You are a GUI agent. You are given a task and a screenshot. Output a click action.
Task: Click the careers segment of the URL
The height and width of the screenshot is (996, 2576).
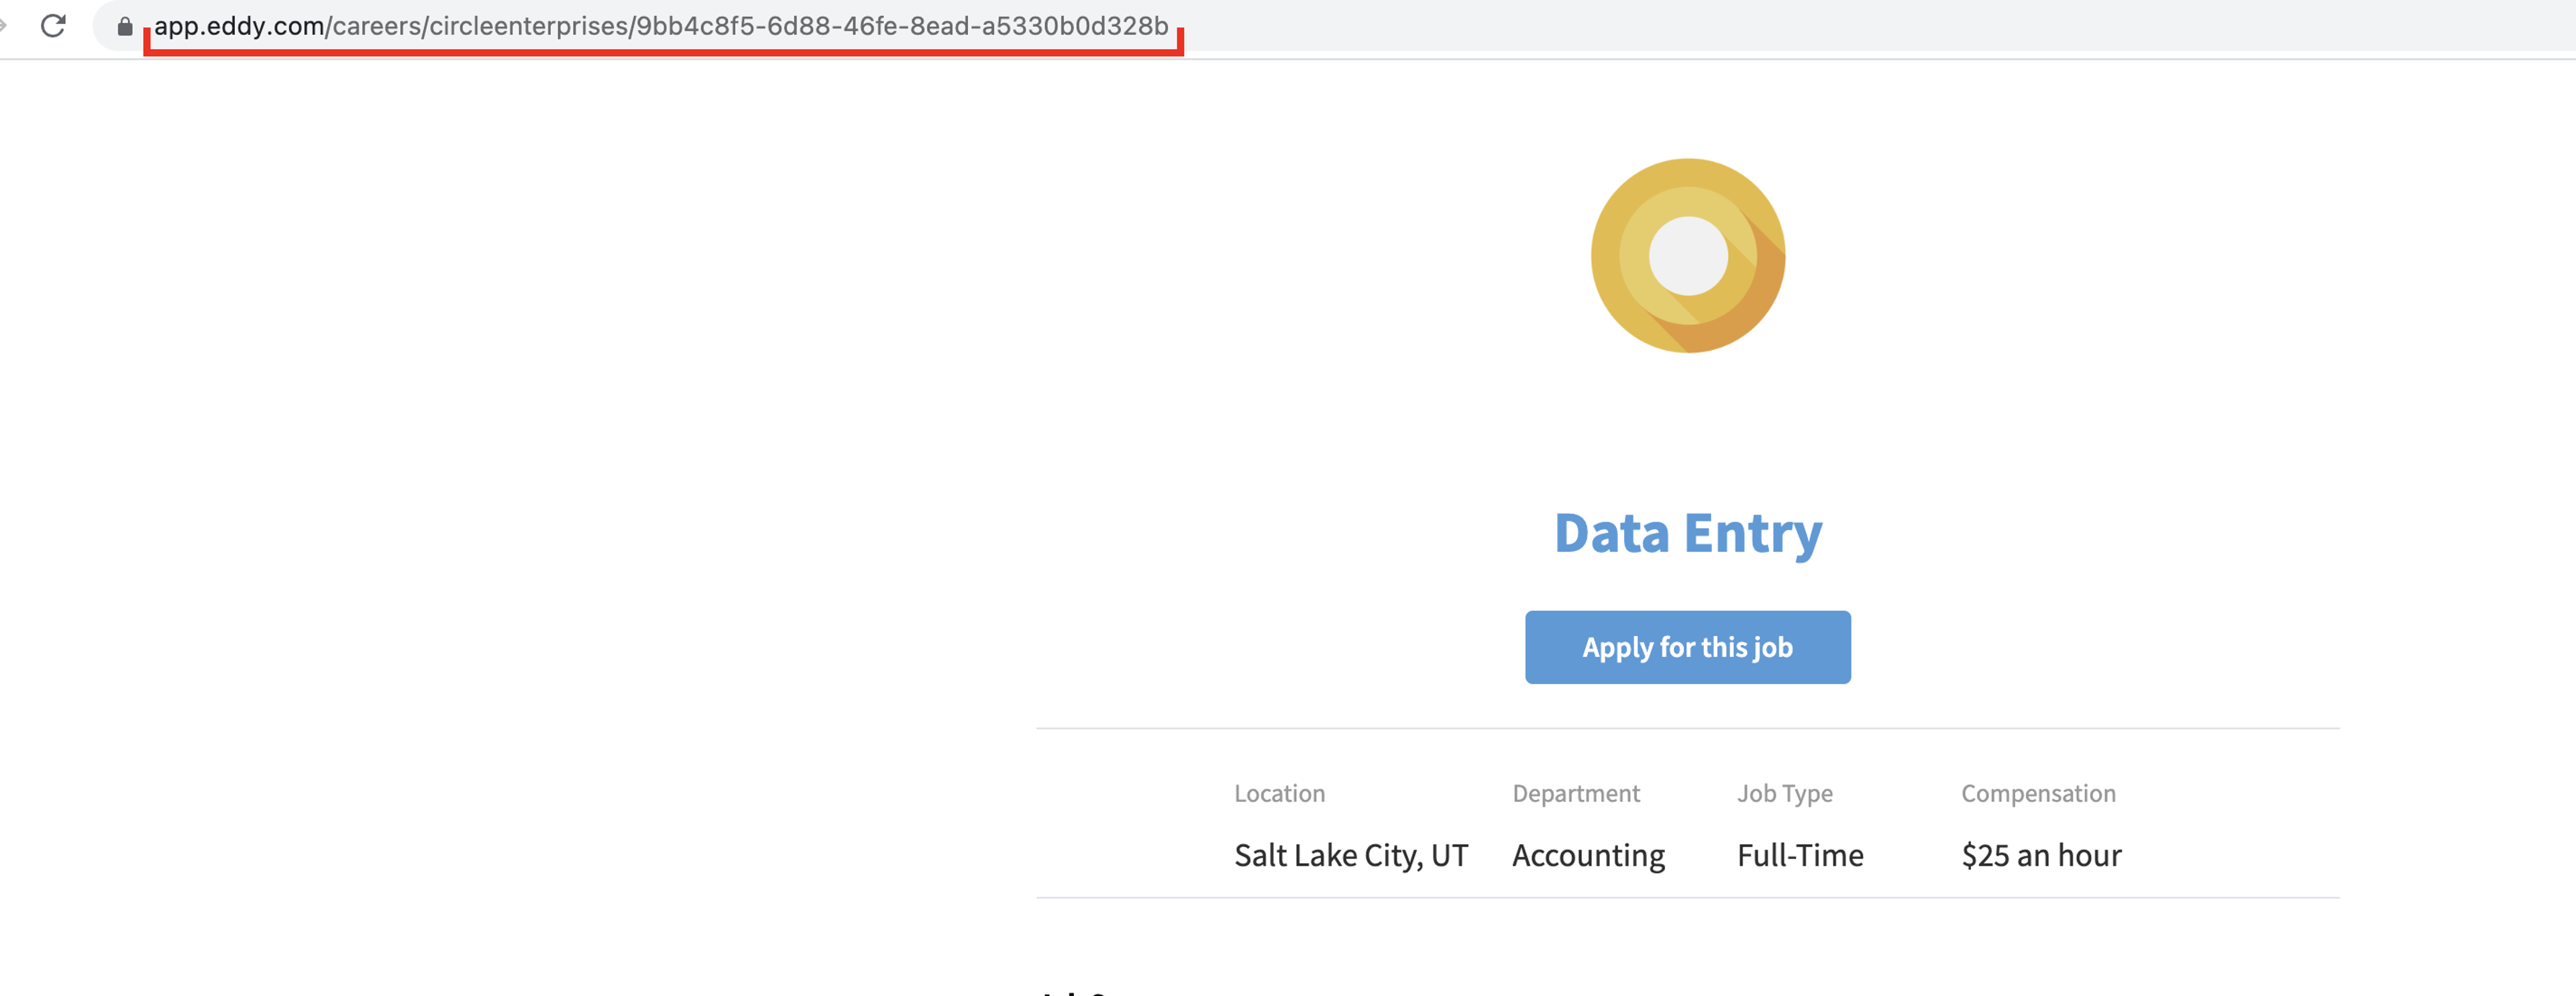click(x=376, y=26)
